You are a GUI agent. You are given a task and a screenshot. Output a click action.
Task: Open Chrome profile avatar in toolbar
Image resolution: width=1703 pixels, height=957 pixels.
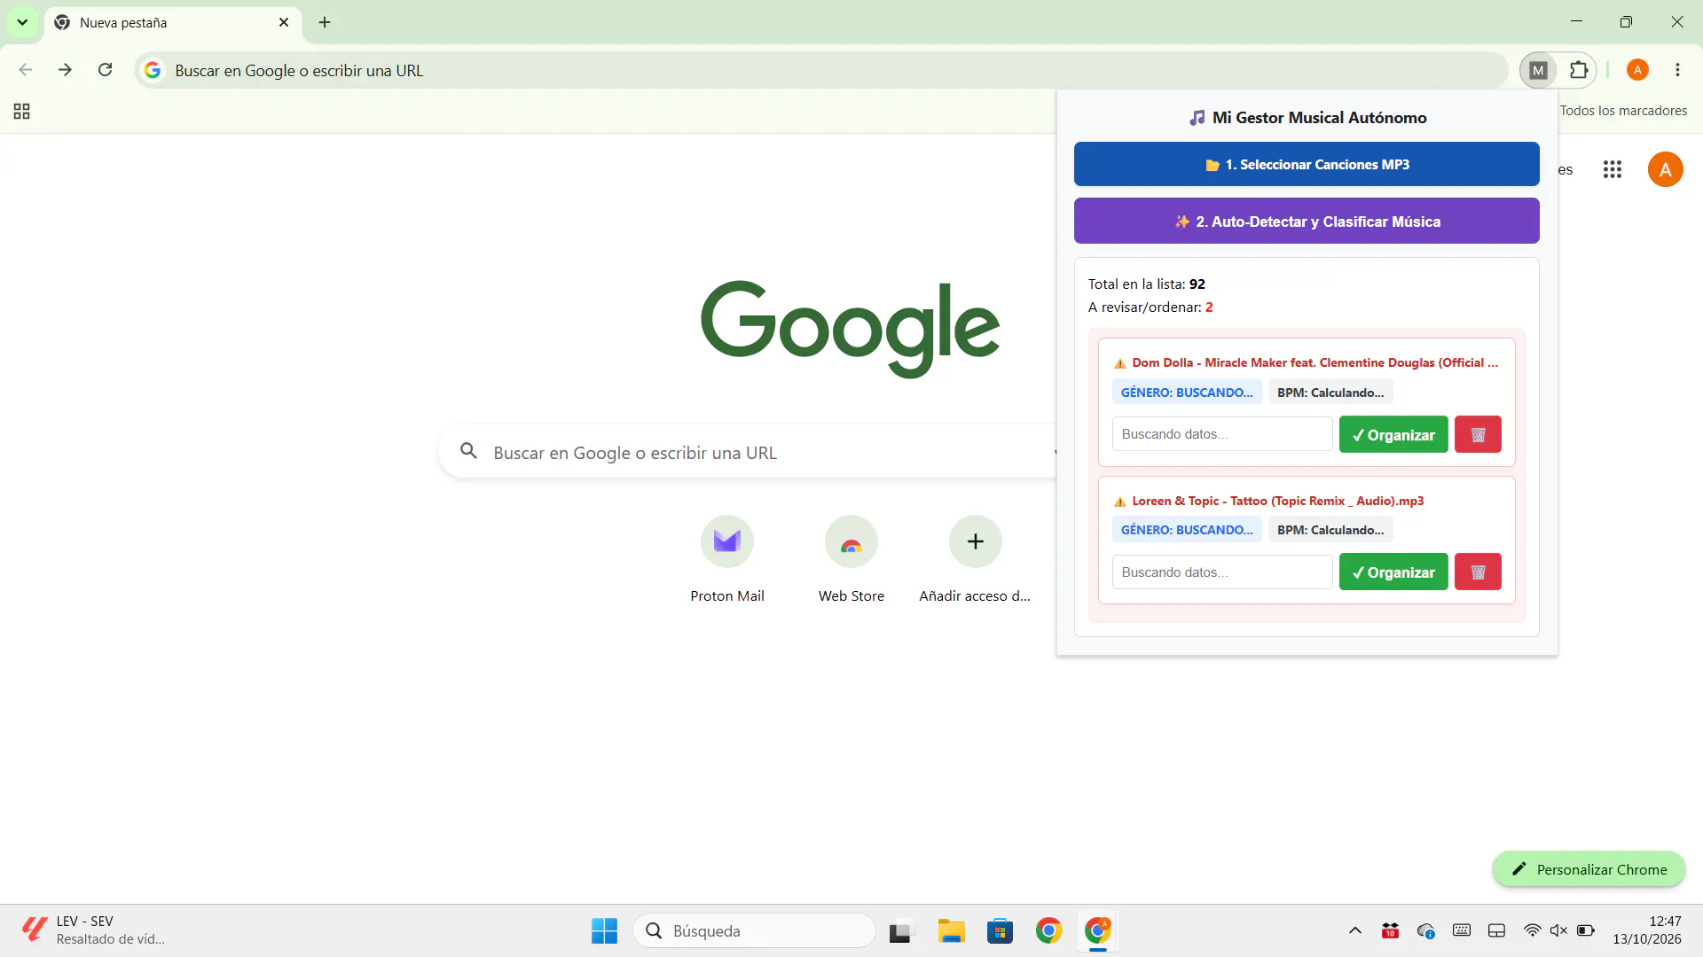(x=1637, y=70)
